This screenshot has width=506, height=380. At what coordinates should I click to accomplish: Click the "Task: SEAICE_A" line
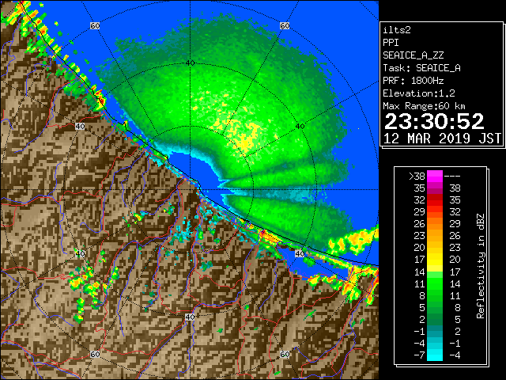(x=421, y=68)
